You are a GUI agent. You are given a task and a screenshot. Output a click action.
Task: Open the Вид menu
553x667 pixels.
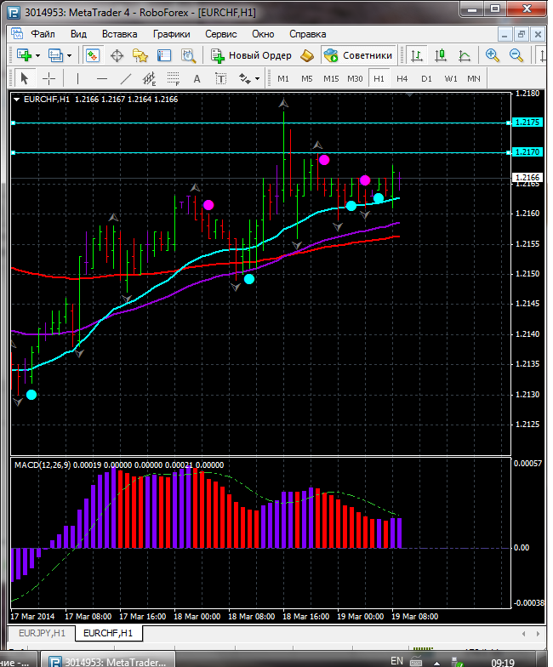point(78,34)
